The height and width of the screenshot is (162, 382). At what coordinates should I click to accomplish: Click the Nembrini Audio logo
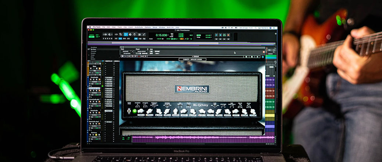tap(192, 89)
